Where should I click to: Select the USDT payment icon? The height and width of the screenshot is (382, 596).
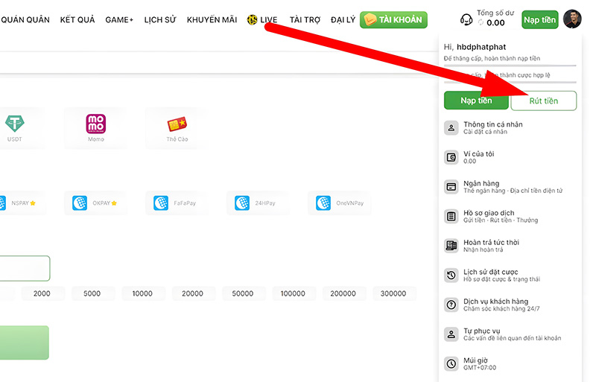pyautogui.click(x=14, y=124)
